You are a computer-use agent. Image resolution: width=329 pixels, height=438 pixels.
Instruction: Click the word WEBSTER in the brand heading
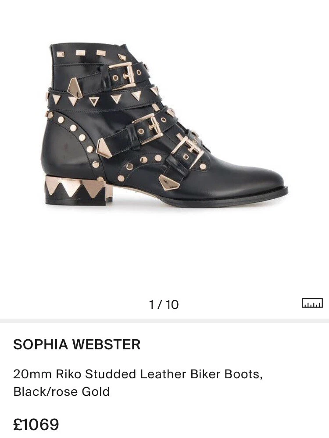coord(107,344)
